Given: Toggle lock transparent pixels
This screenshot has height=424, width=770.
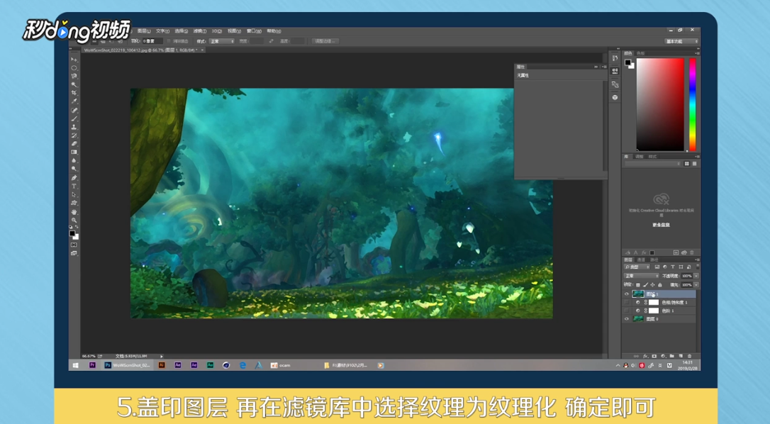Looking at the screenshot, I should (x=638, y=285).
